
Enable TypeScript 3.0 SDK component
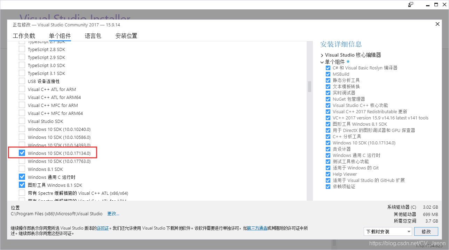(x=22, y=65)
